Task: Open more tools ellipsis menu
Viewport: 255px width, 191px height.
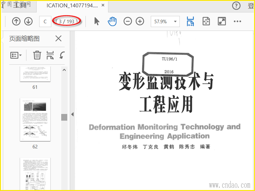Action: 237,21
